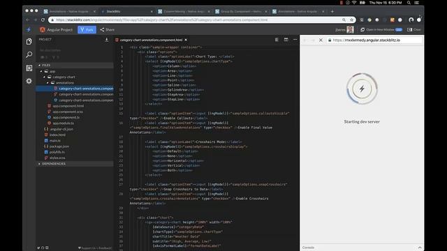Go back using browser back arrow

coord(28,20)
